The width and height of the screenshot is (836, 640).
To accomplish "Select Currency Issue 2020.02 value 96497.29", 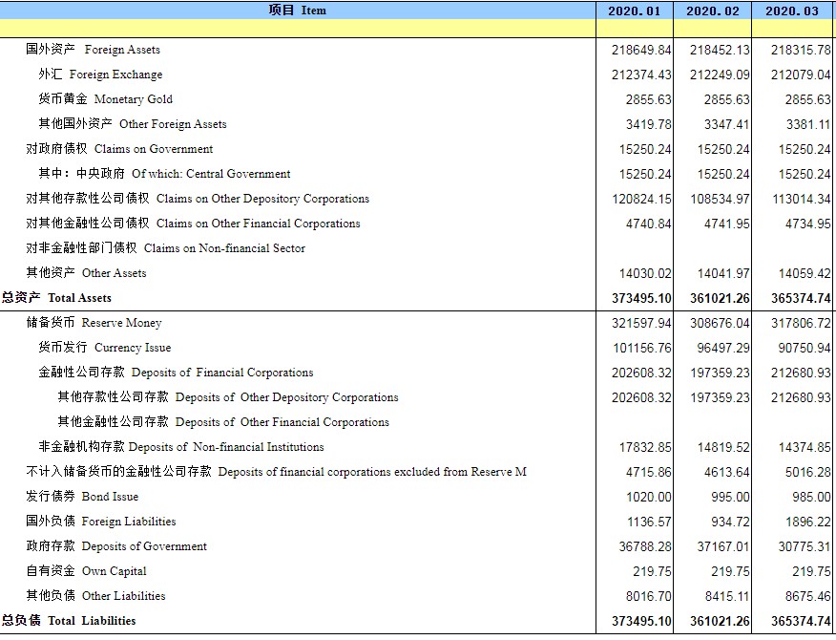I will click(720, 348).
